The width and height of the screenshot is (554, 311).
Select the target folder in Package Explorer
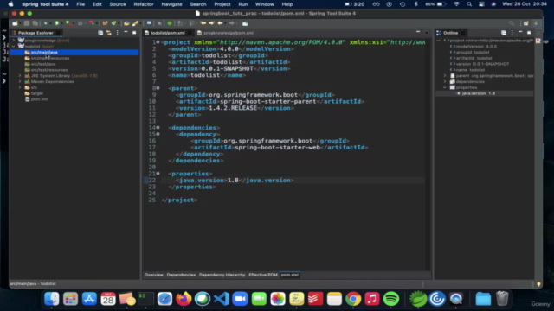coord(36,93)
